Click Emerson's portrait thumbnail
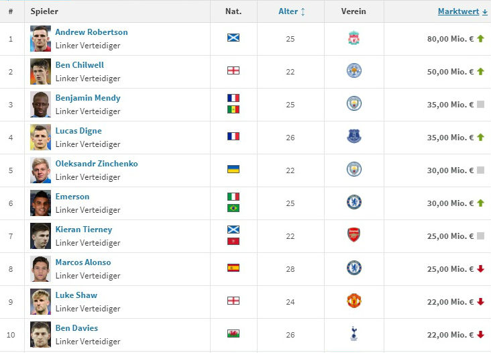 point(40,203)
